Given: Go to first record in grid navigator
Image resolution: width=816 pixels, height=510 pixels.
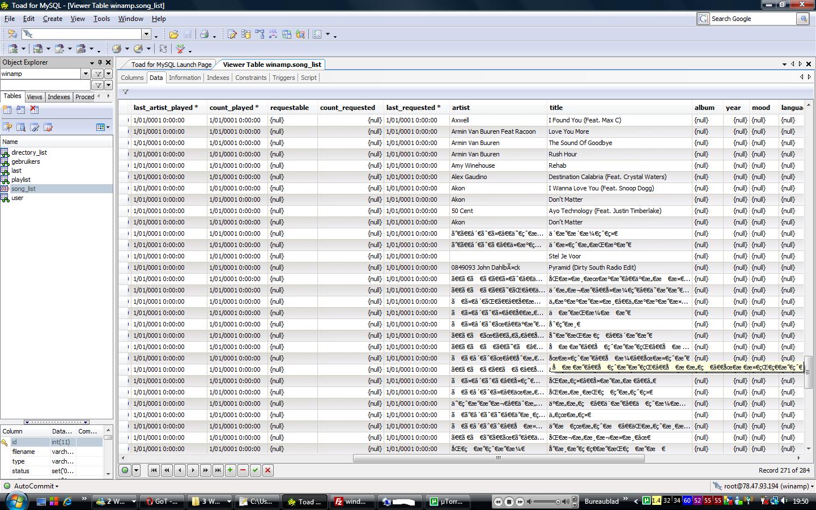Looking at the screenshot, I should [x=154, y=470].
